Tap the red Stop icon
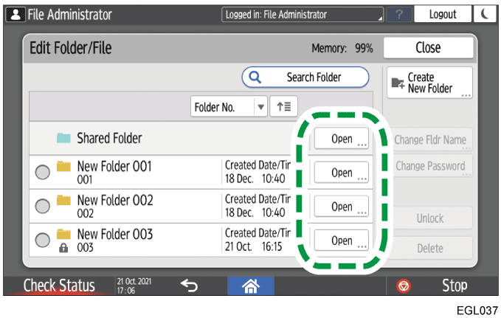 pos(403,286)
